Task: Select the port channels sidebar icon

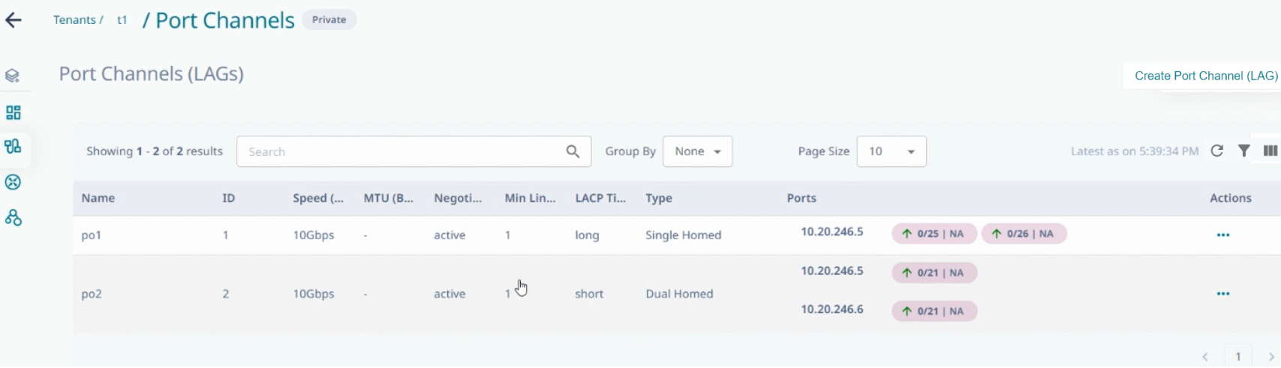Action: [x=13, y=146]
